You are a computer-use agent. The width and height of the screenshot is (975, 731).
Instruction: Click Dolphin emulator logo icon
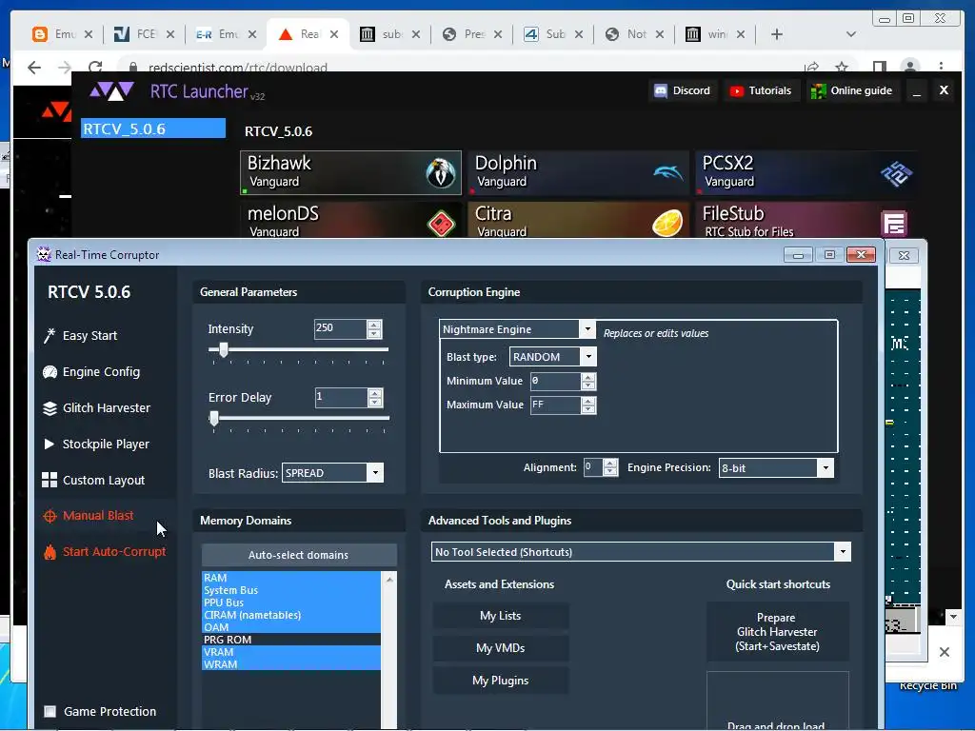[667, 172]
